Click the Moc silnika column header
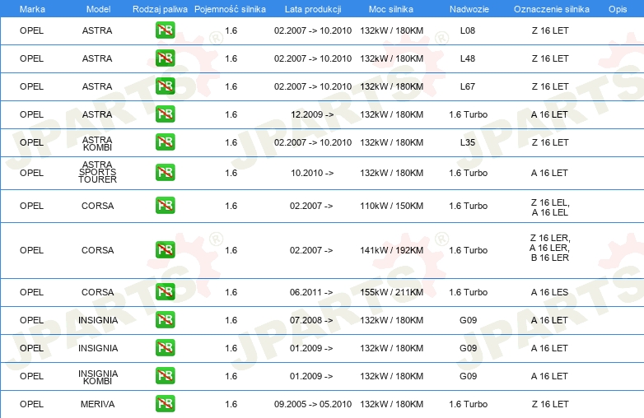The height and width of the screenshot is (418, 644). point(391,9)
